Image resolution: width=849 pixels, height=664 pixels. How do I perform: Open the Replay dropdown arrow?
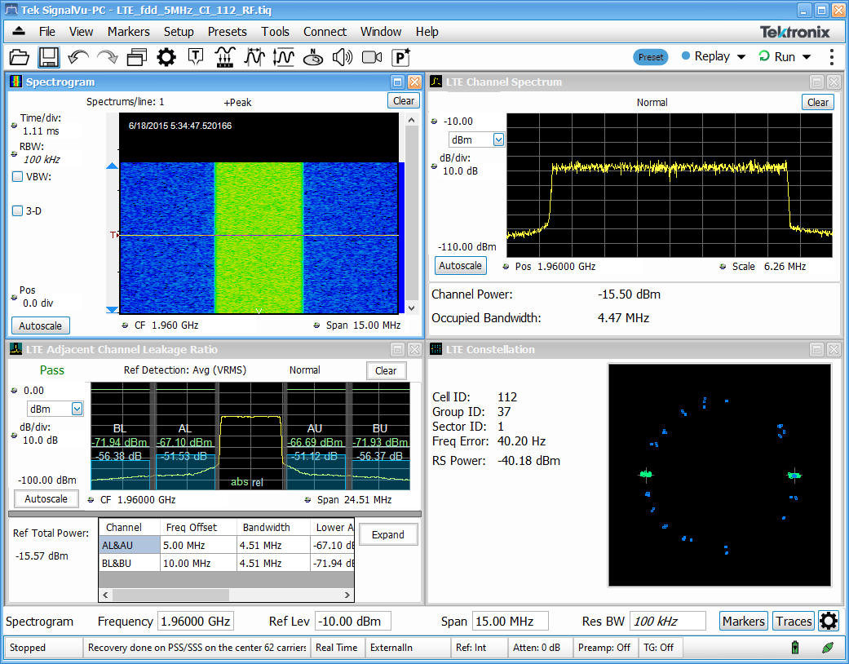point(741,57)
